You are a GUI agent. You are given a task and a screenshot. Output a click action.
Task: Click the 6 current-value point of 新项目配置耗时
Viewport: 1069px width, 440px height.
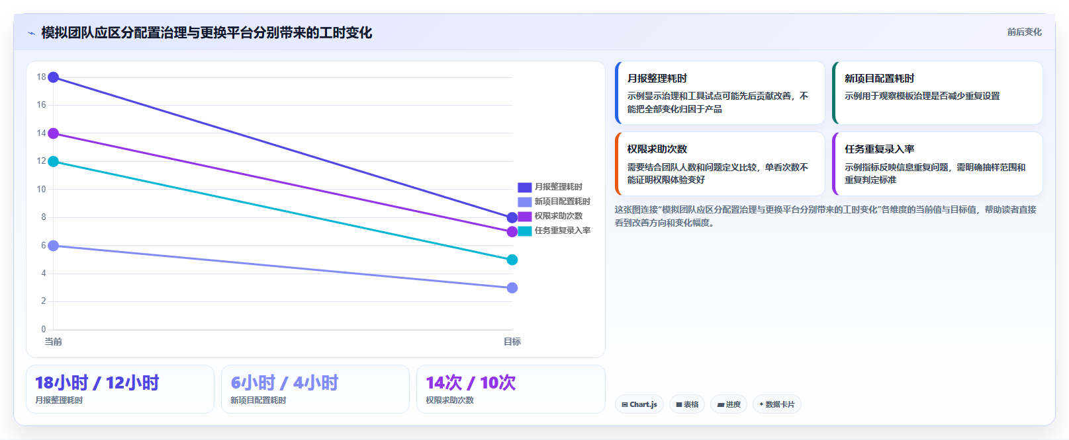(54, 246)
